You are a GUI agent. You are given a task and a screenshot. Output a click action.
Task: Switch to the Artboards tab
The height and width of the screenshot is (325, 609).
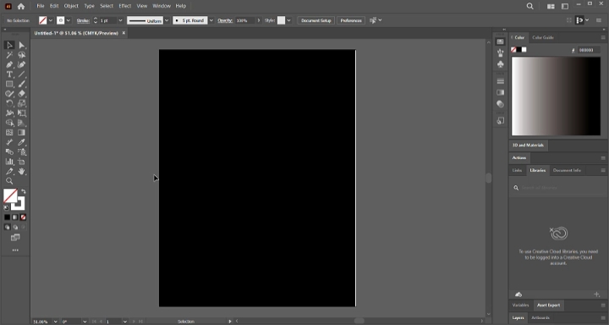pyautogui.click(x=540, y=318)
